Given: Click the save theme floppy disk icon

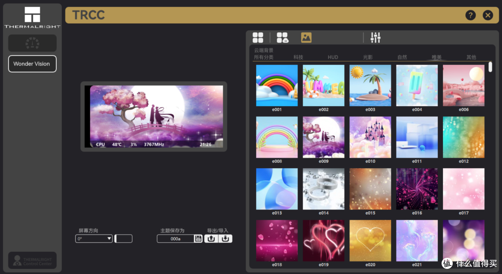Looking at the screenshot, I should click(198, 239).
